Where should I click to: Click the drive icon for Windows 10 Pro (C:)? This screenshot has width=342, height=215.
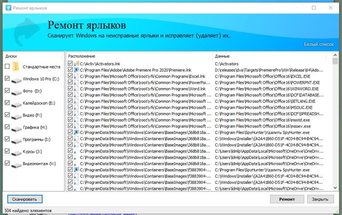click(x=16, y=81)
